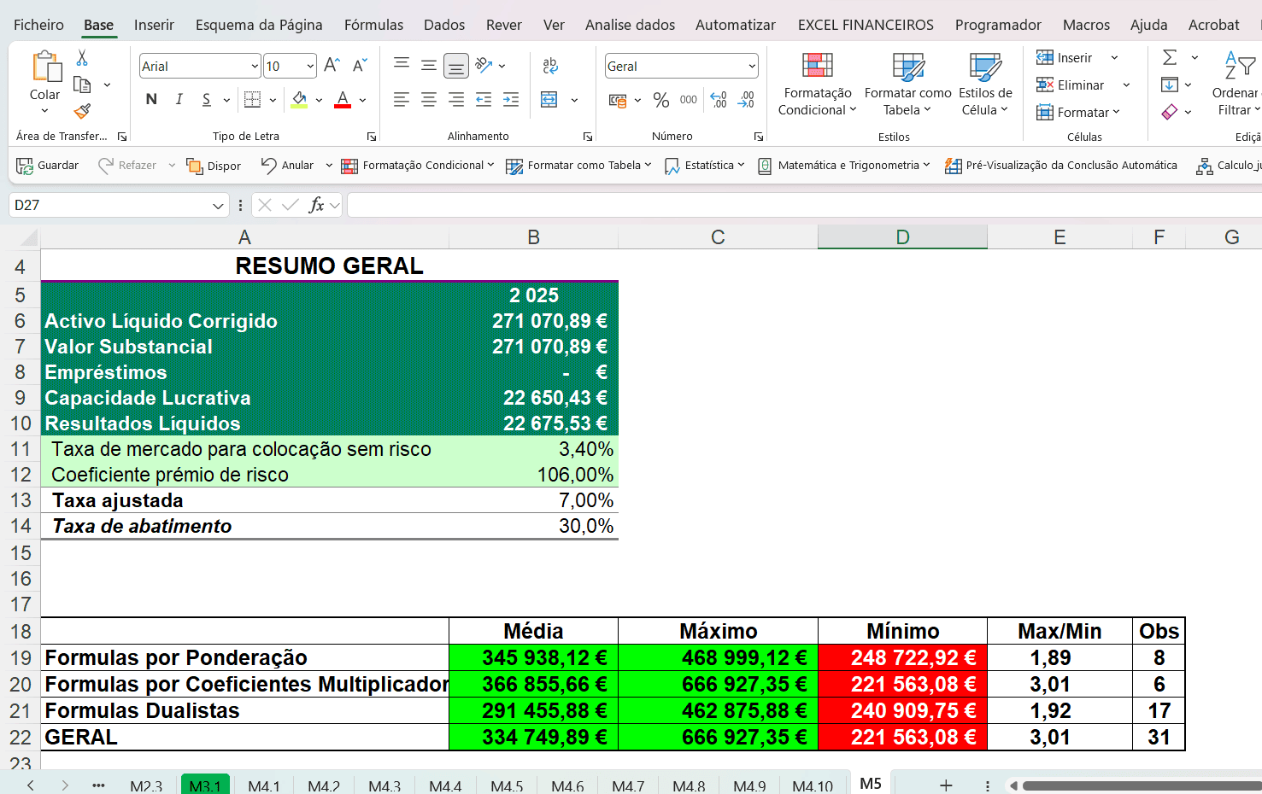Toggle Bold (N) formatting
The image size is (1262, 794).
click(151, 100)
